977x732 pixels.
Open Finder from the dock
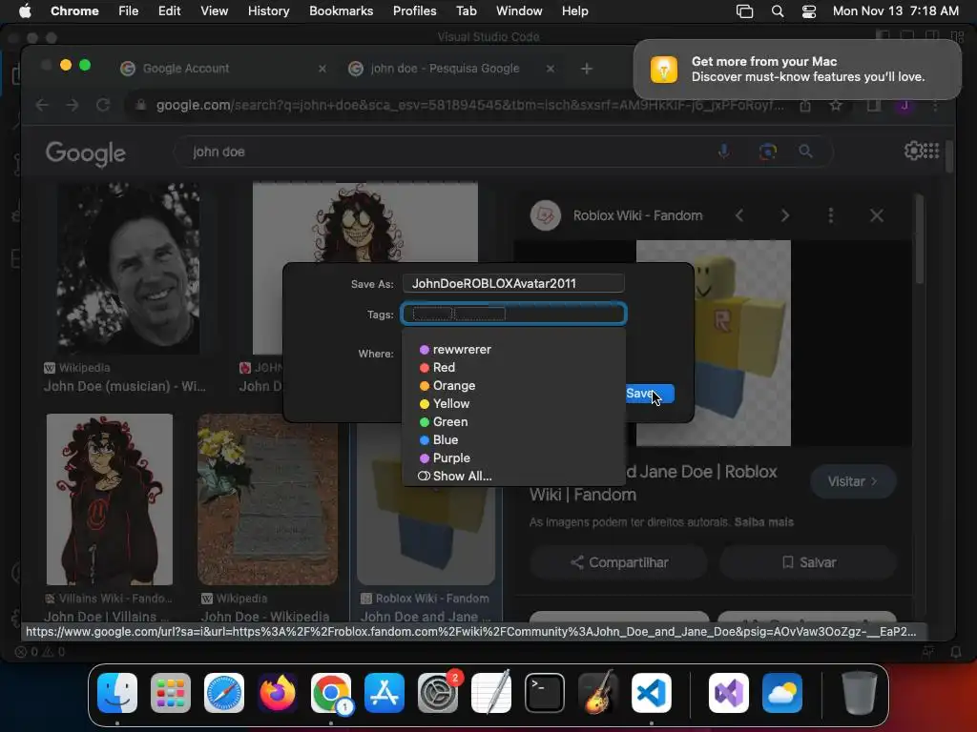[x=117, y=693]
